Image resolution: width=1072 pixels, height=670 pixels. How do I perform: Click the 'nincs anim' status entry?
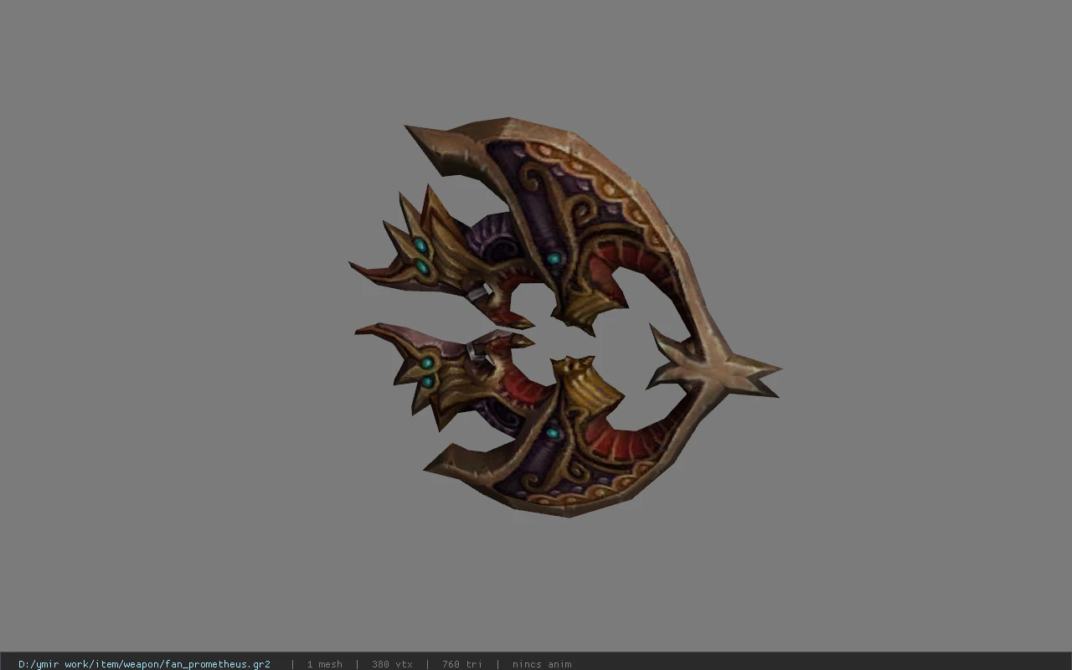(x=542, y=664)
